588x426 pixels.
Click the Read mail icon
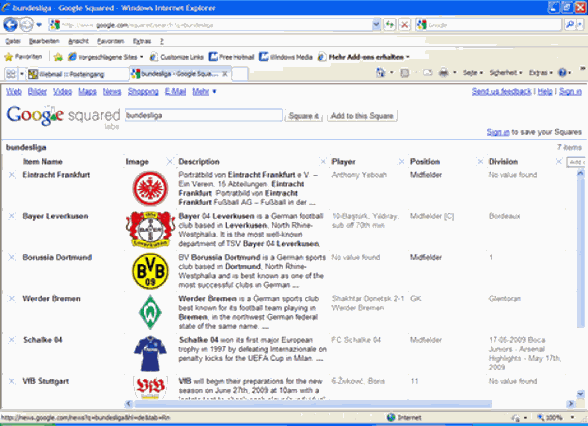(x=427, y=73)
